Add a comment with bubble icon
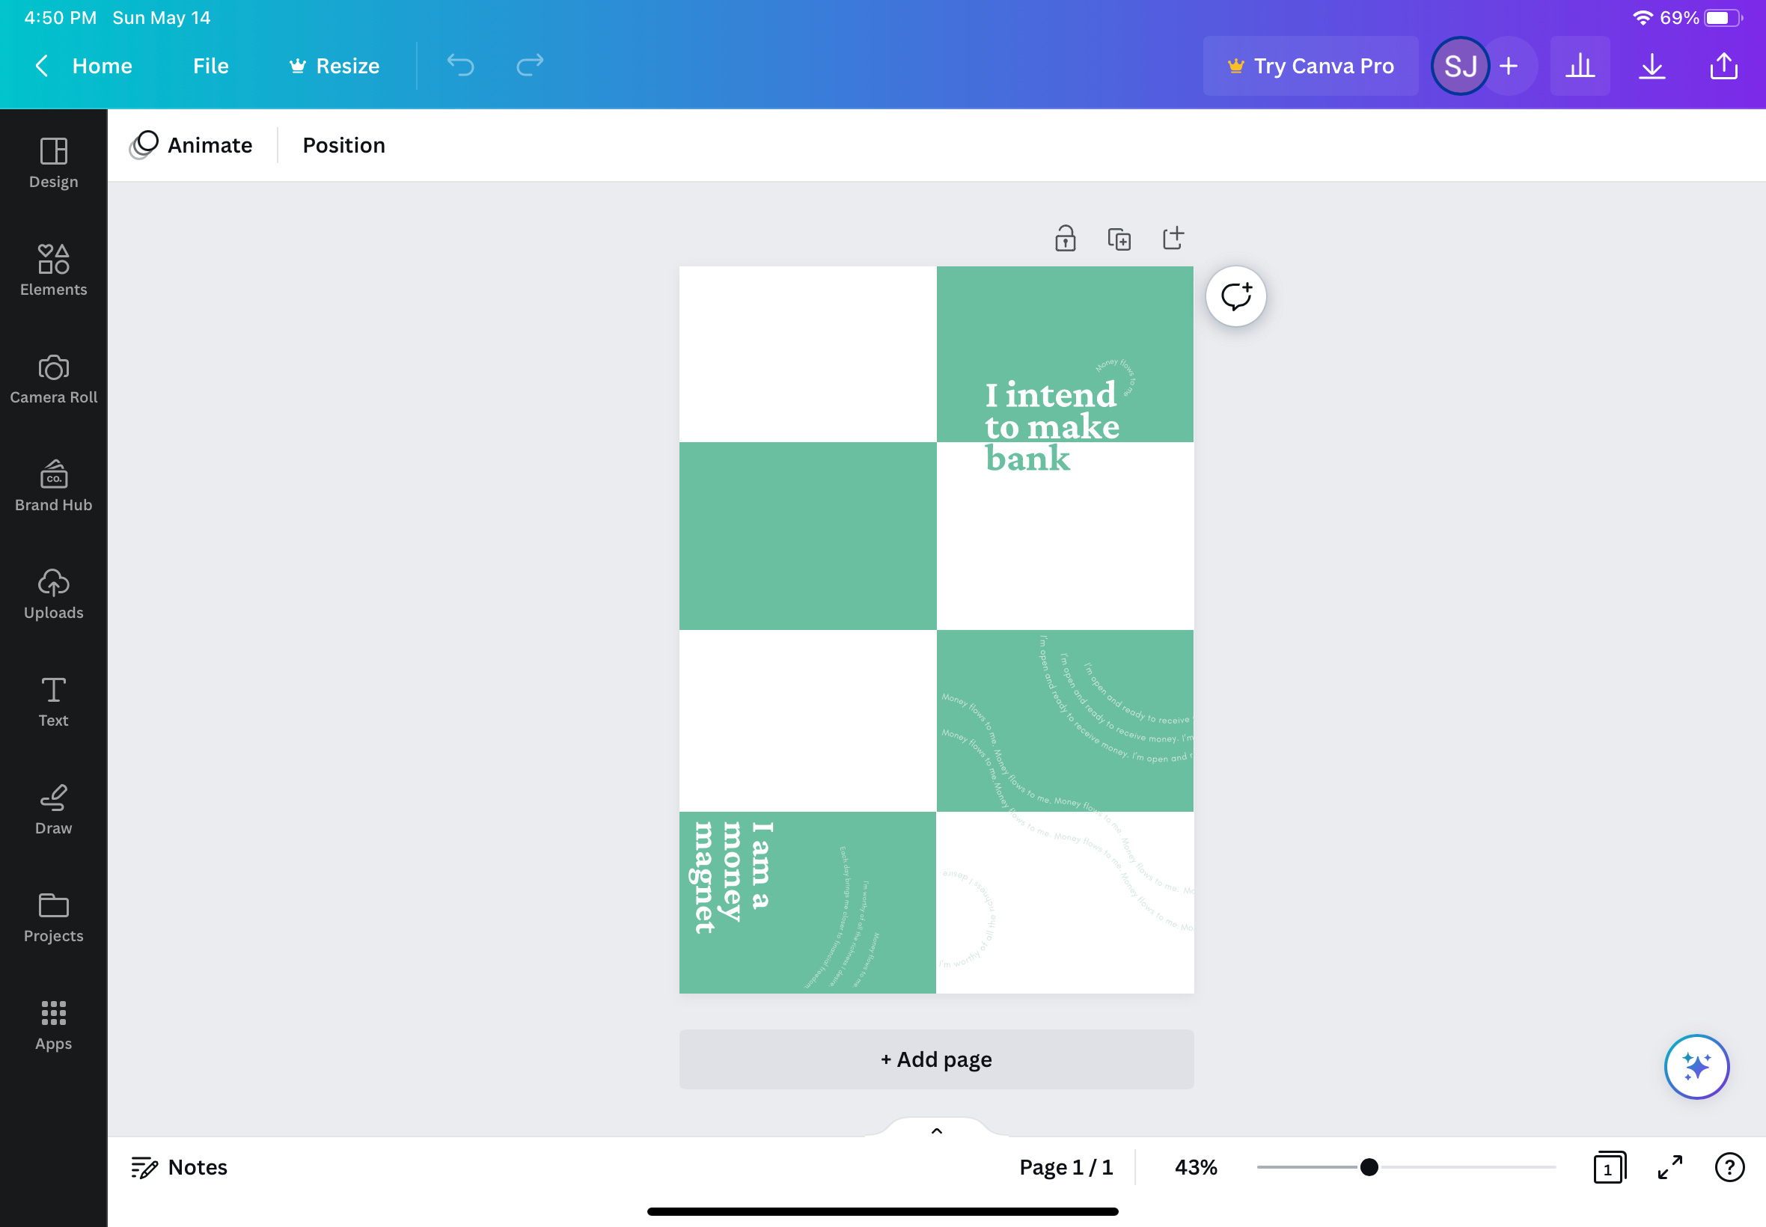 tap(1235, 297)
